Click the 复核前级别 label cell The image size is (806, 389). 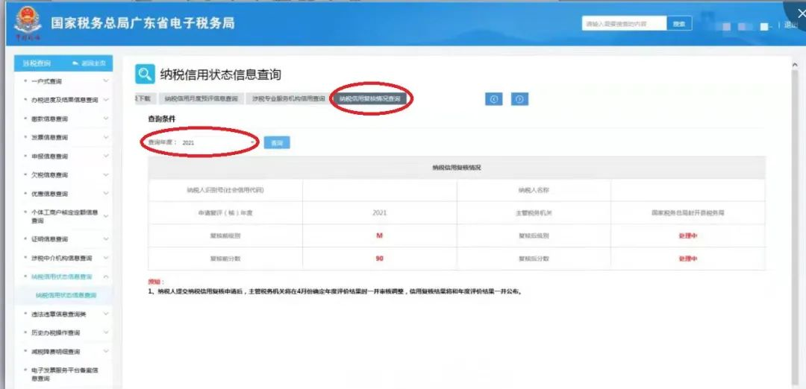[225, 235]
